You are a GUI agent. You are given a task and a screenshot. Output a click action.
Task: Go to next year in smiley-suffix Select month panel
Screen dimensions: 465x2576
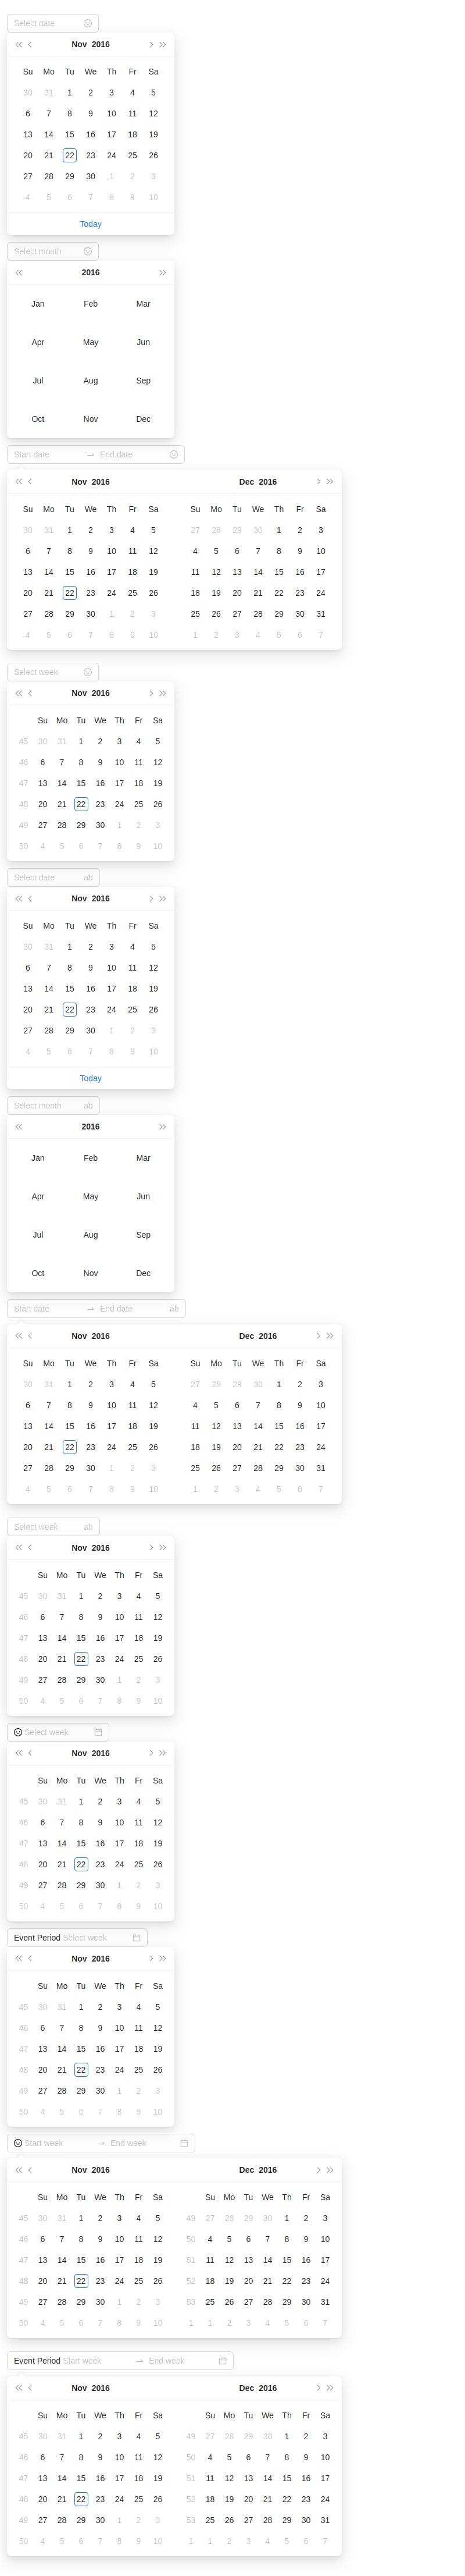[163, 272]
